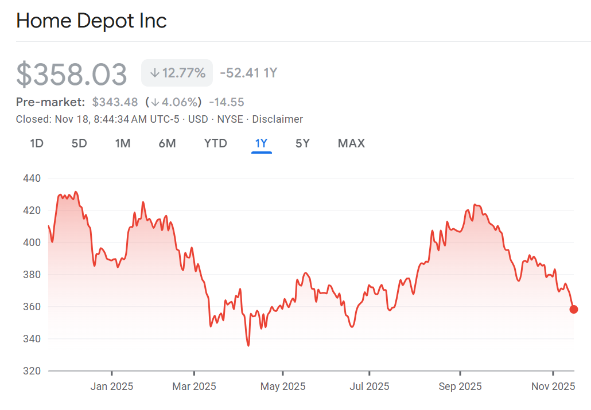
Task: Click the $358.03 current price
Action: coord(72,75)
